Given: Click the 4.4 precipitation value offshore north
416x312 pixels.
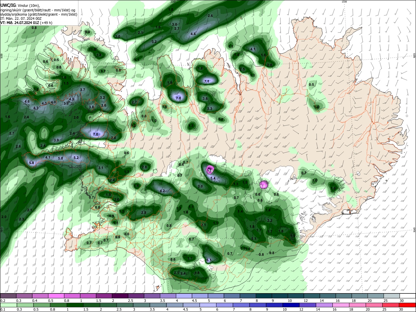Looking at the screenshot, I should tap(193, 34).
